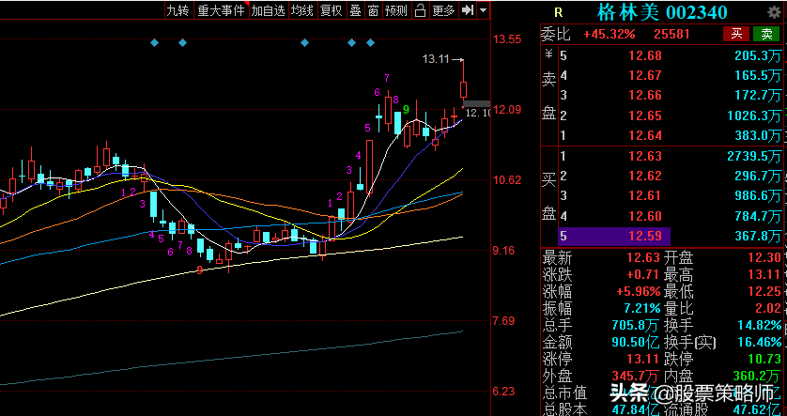The height and width of the screenshot is (416, 787).
Task: Toggle the 叠 overlay button
Action: [354, 10]
